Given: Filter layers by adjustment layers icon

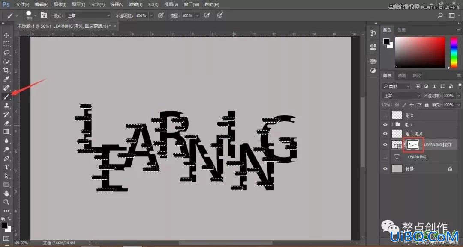Looking at the screenshot, I should [426, 87].
